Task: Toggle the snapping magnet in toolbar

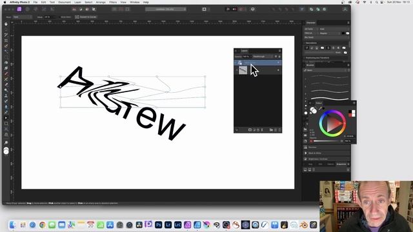Action: click(x=241, y=9)
